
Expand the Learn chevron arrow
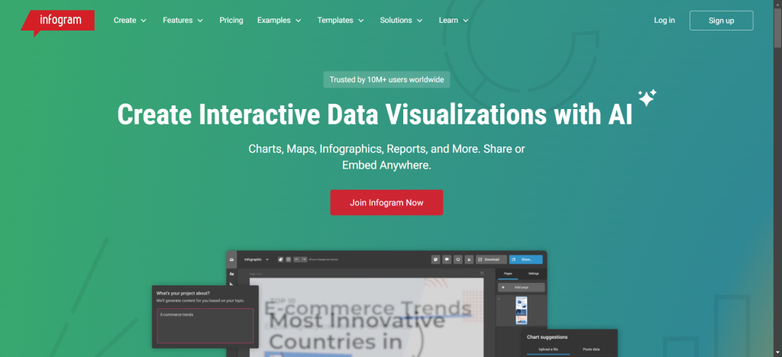[465, 21]
